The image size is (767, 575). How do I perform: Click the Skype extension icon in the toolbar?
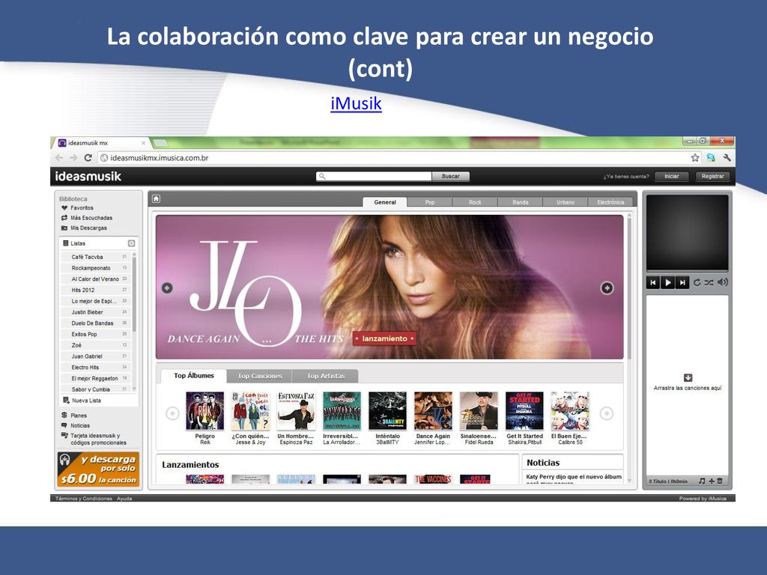coord(711,157)
